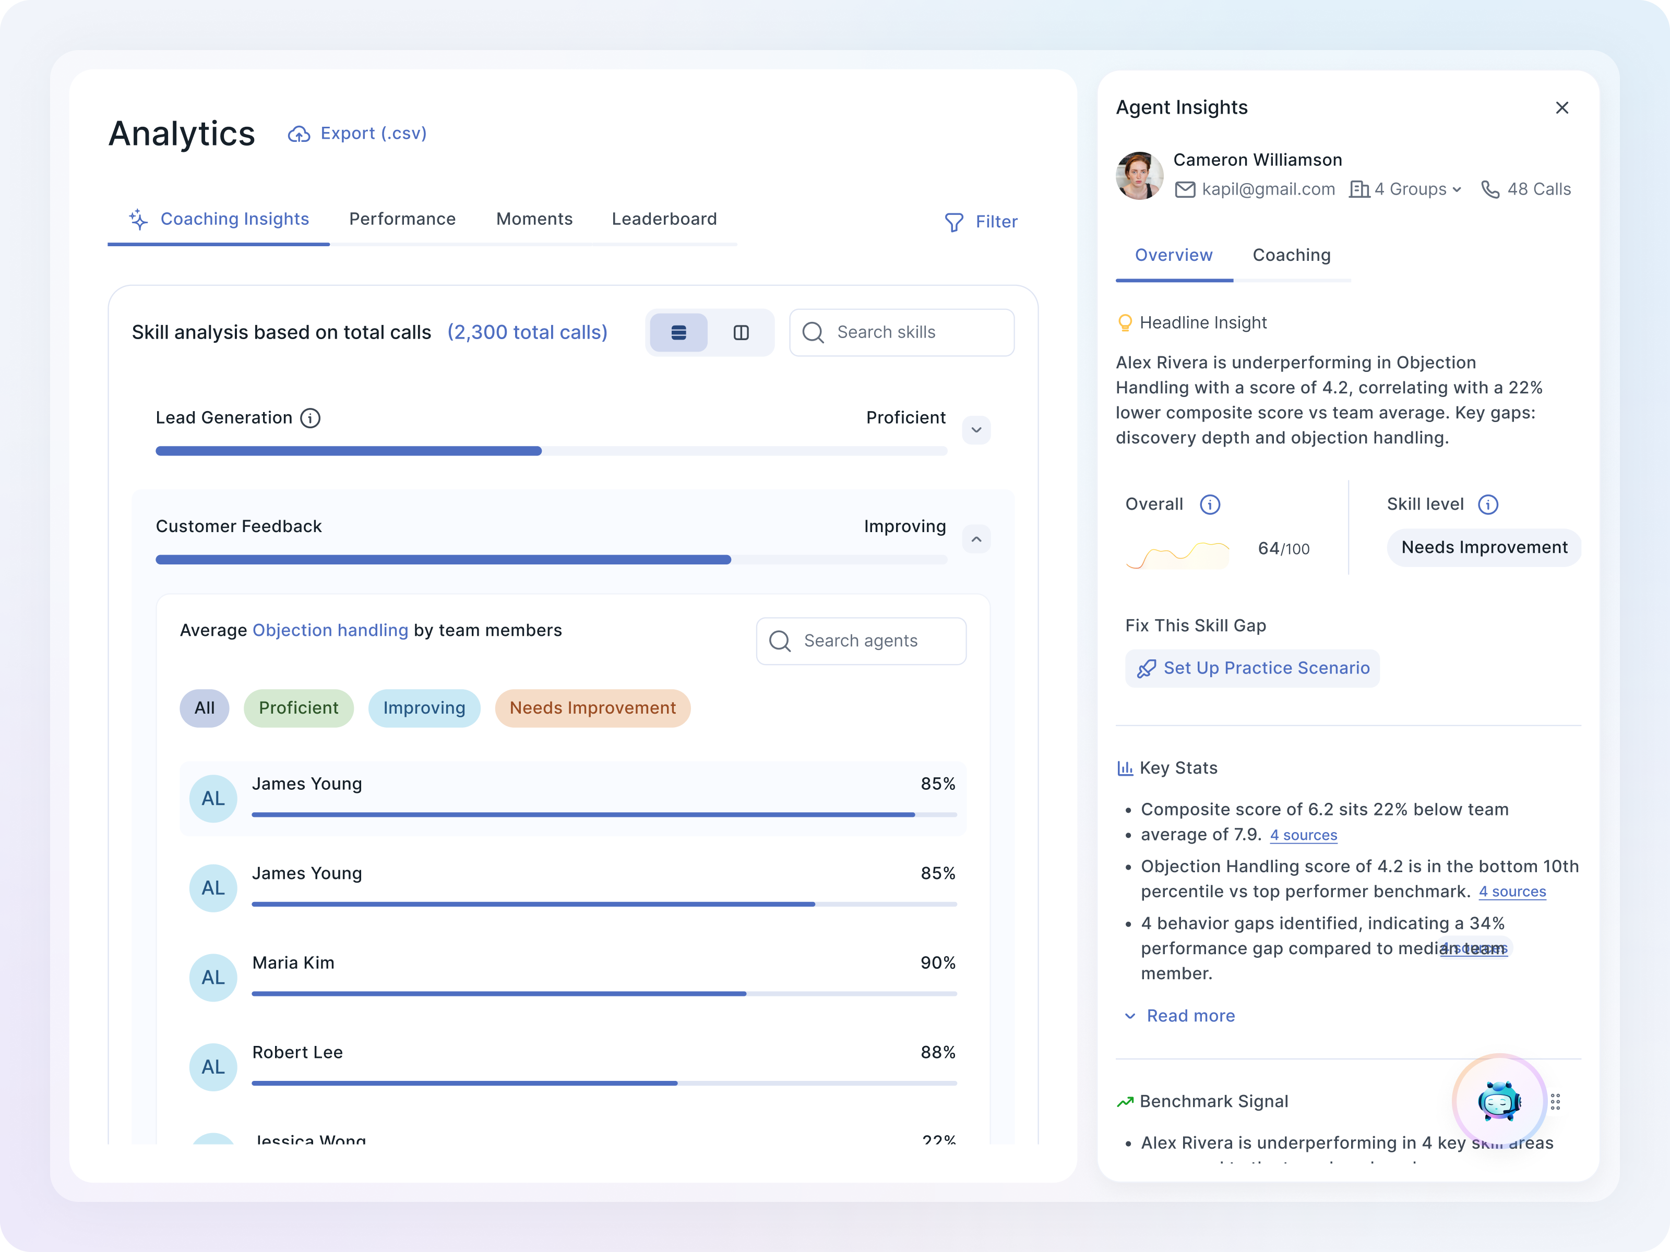Click the Search skills input field

coord(901,333)
